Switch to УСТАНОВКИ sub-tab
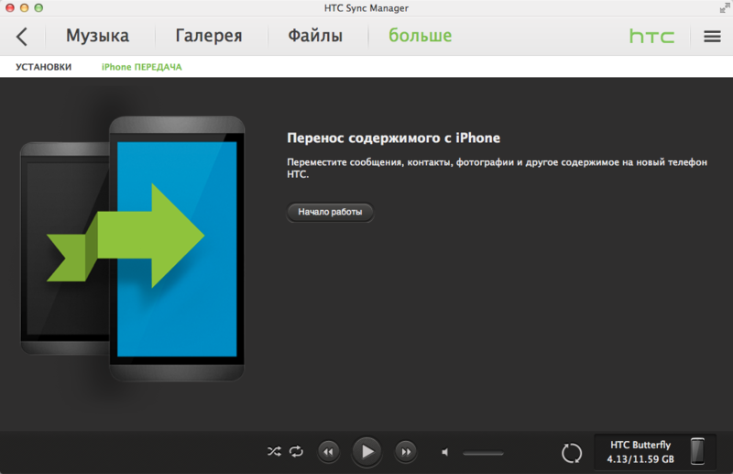Viewport: 733px width, 474px height. coord(43,67)
